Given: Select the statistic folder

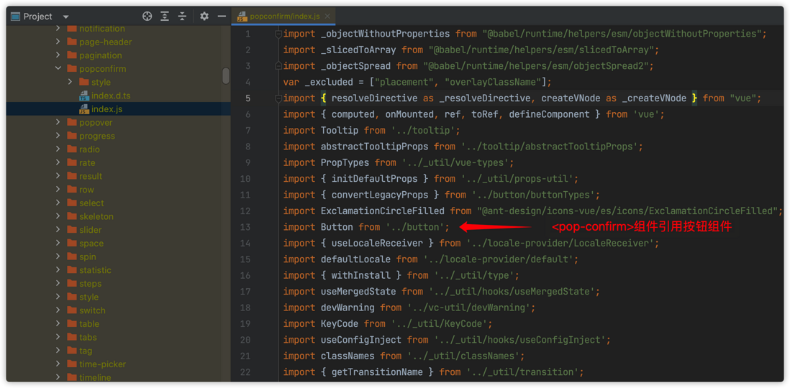Looking at the screenshot, I should click(95, 270).
